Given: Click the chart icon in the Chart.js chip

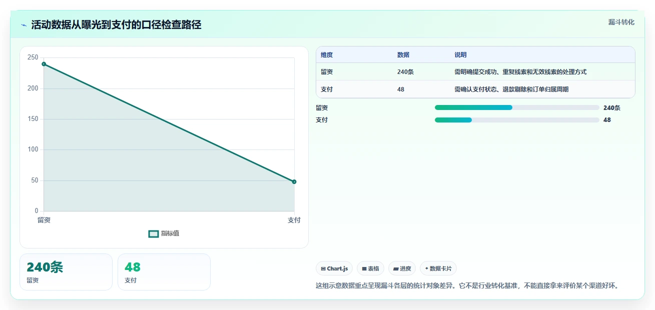Looking at the screenshot, I should click(x=323, y=269).
